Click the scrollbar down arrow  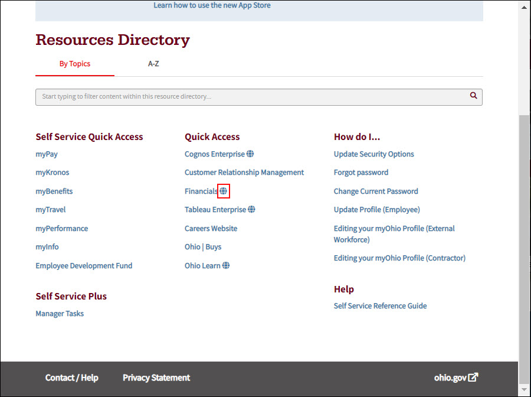click(524, 391)
